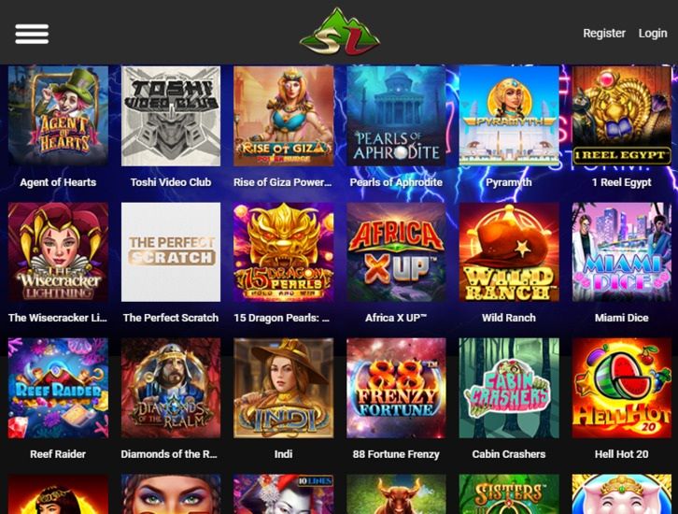Open the Login link
The image size is (678, 514).
click(653, 34)
